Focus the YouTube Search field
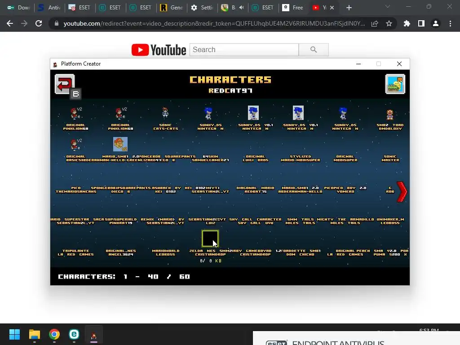 [x=244, y=49]
